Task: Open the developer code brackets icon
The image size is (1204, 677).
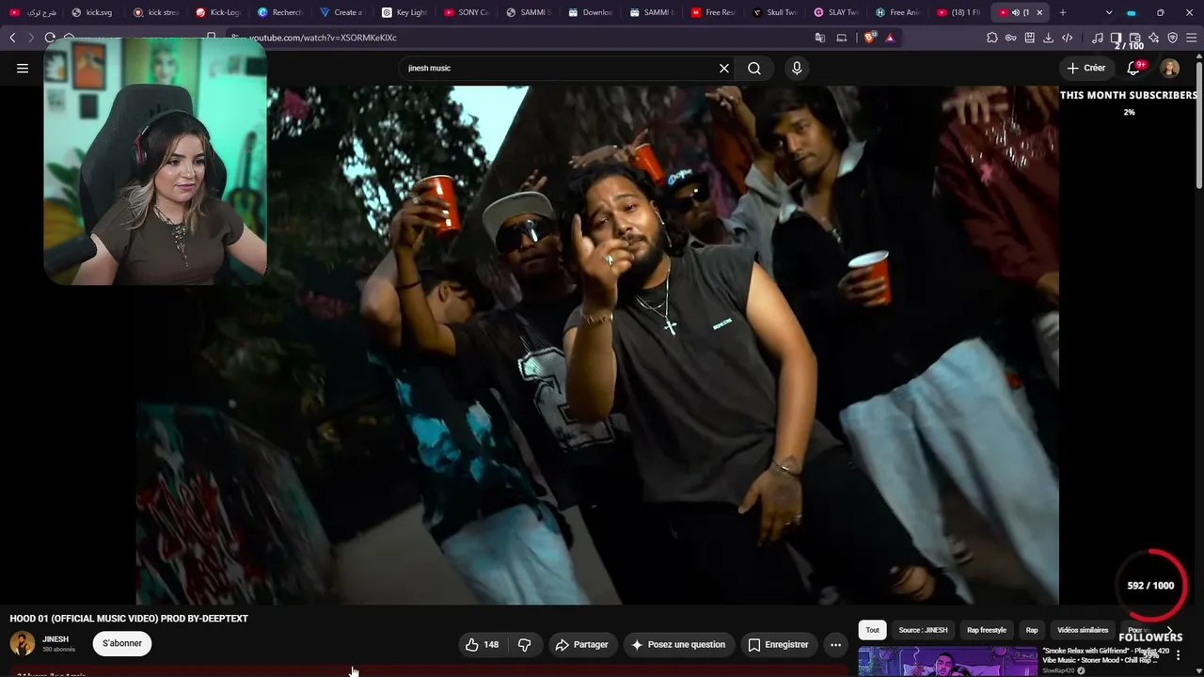Action: (1068, 38)
